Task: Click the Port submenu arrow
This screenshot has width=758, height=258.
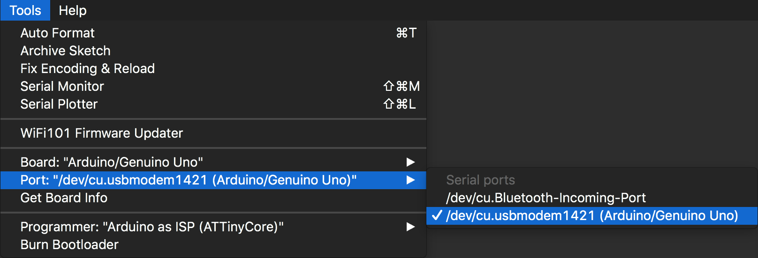Action: (x=410, y=180)
